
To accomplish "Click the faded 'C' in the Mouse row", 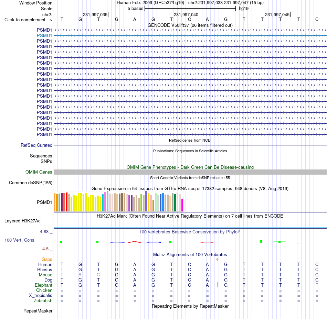I will 98,275.
